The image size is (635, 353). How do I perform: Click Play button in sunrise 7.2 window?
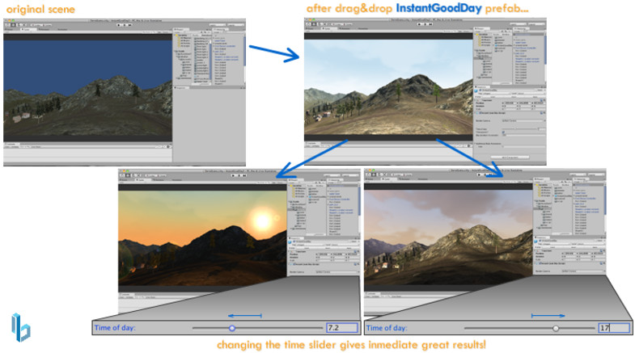click(x=234, y=175)
